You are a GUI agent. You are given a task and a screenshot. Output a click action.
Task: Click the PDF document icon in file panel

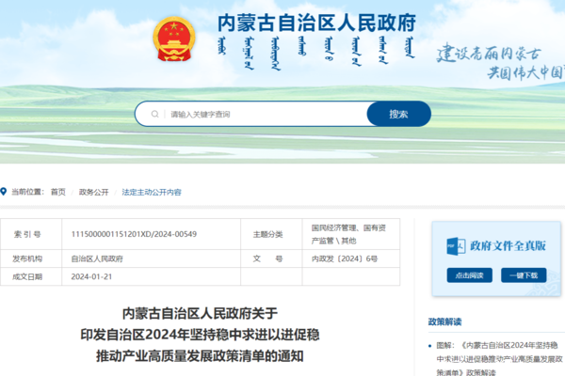coord(456,245)
